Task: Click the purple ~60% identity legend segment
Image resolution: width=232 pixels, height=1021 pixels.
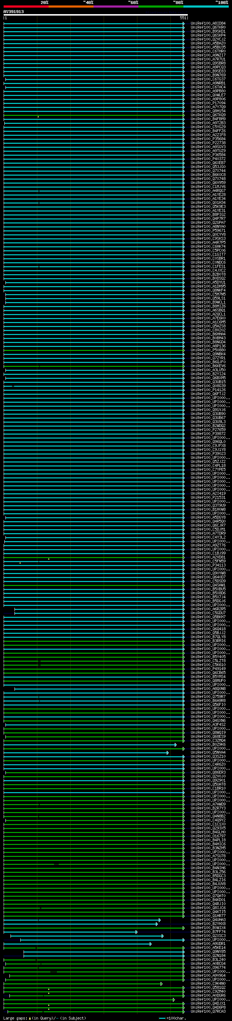Action: pyautogui.click(x=116, y=7)
